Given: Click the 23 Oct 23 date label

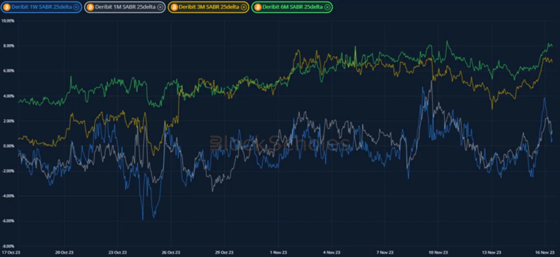Looking at the screenshot, I should pos(118,253).
